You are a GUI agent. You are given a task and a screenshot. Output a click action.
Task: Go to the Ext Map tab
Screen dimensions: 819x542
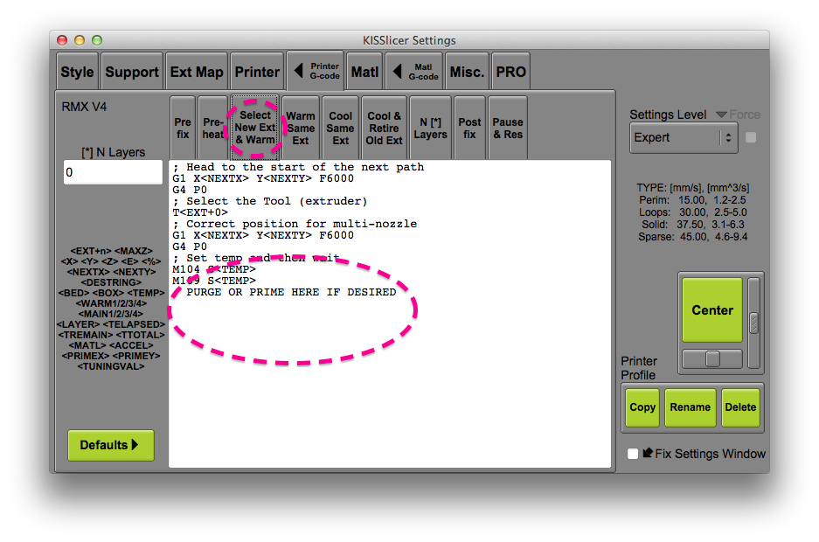coord(197,72)
